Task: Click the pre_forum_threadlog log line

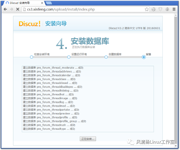Action: pyautogui.click(x=48, y=102)
